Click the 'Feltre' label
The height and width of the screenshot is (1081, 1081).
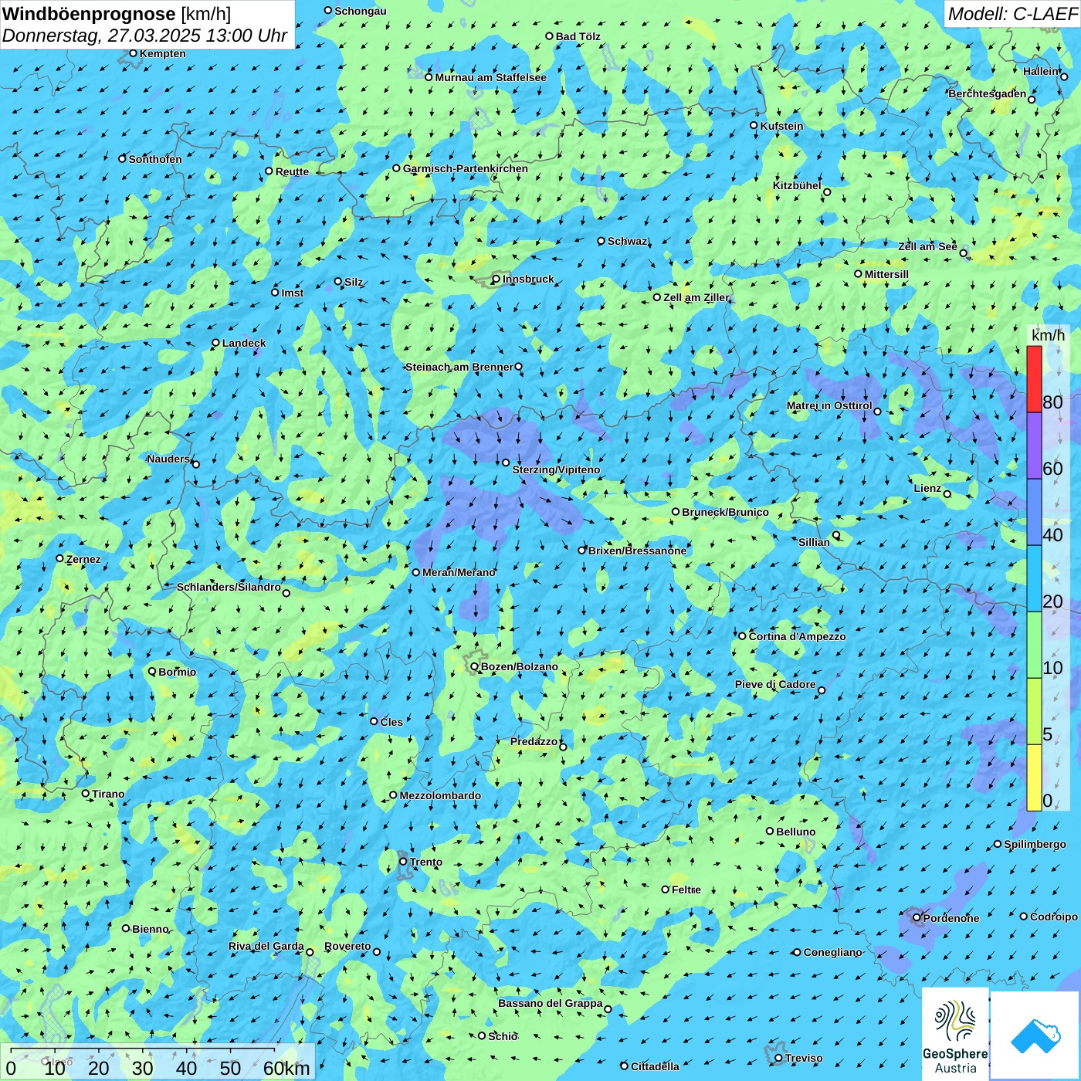point(686,890)
